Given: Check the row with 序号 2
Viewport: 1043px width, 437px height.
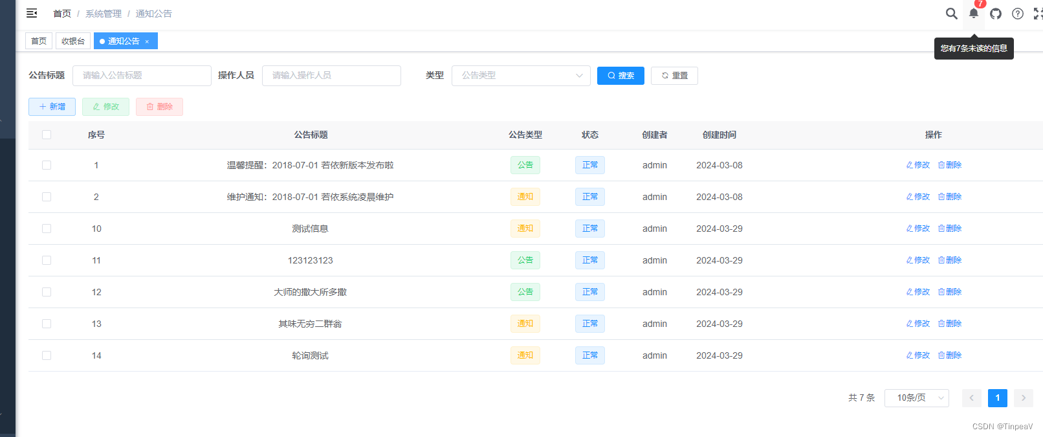Looking at the screenshot, I should pyautogui.click(x=47, y=197).
